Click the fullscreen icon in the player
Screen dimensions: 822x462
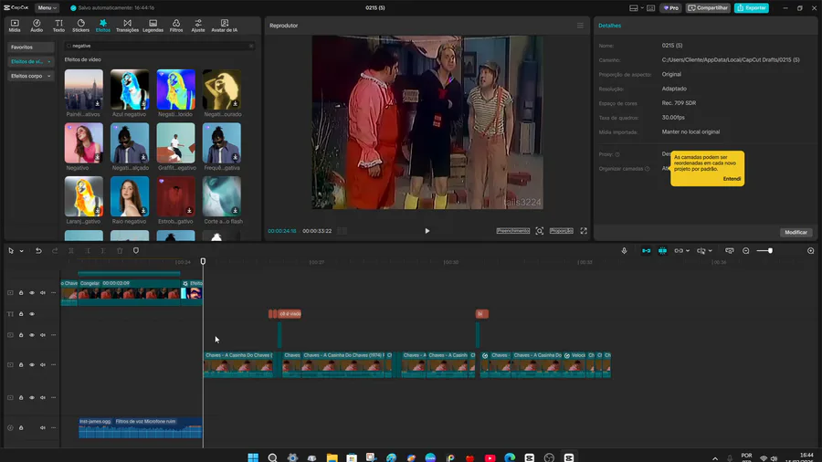tap(584, 231)
